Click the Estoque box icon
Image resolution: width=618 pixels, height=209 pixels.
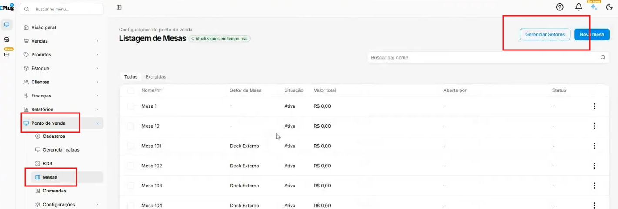26,68
